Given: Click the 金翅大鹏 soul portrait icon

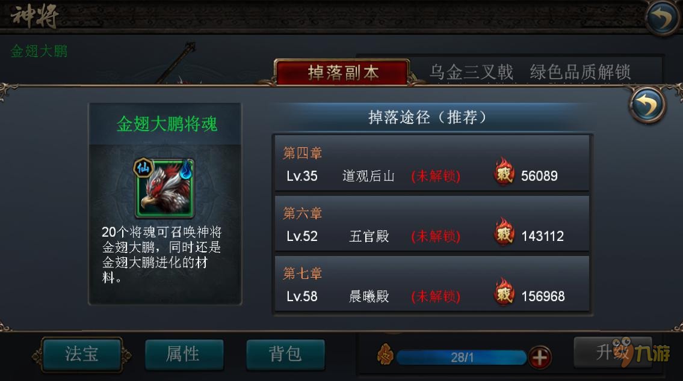Looking at the screenshot, I should pos(165,188).
